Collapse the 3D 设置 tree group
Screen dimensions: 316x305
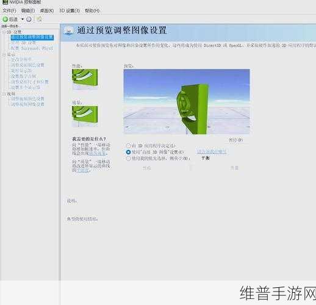pyautogui.click(x=4, y=32)
